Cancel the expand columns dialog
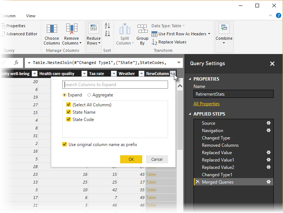The image size is (283, 213). click(x=157, y=159)
